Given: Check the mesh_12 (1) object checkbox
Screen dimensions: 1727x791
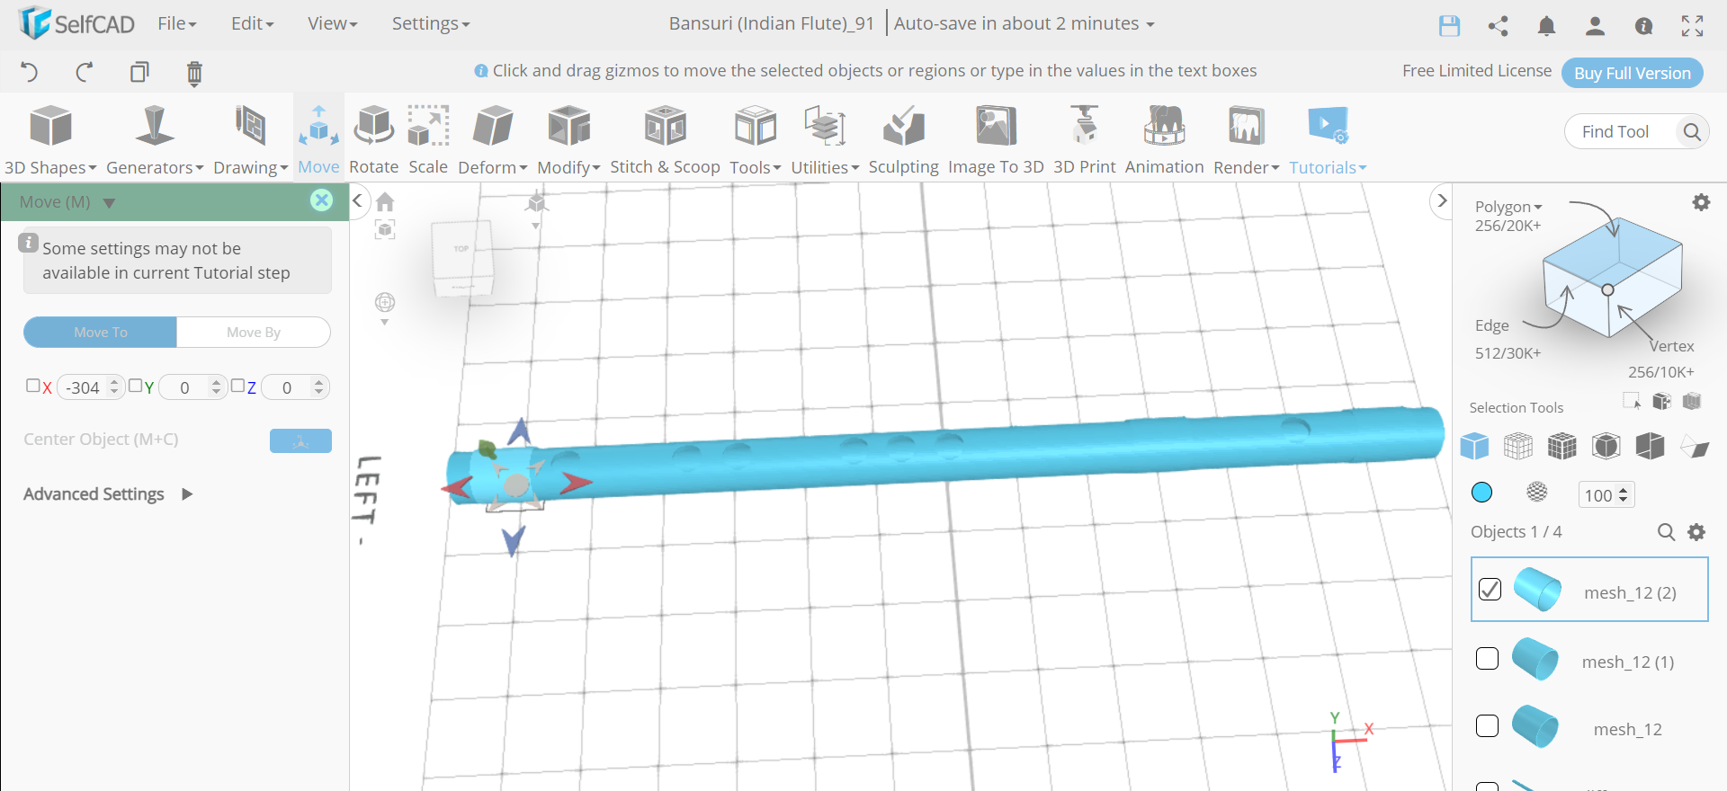Looking at the screenshot, I should pyautogui.click(x=1487, y=659).
